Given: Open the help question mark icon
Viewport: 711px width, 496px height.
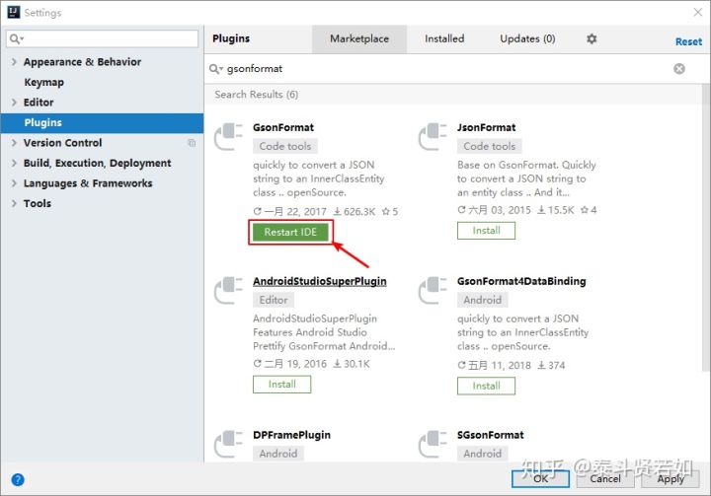Looking at the screenshot, I should (18, 479).
